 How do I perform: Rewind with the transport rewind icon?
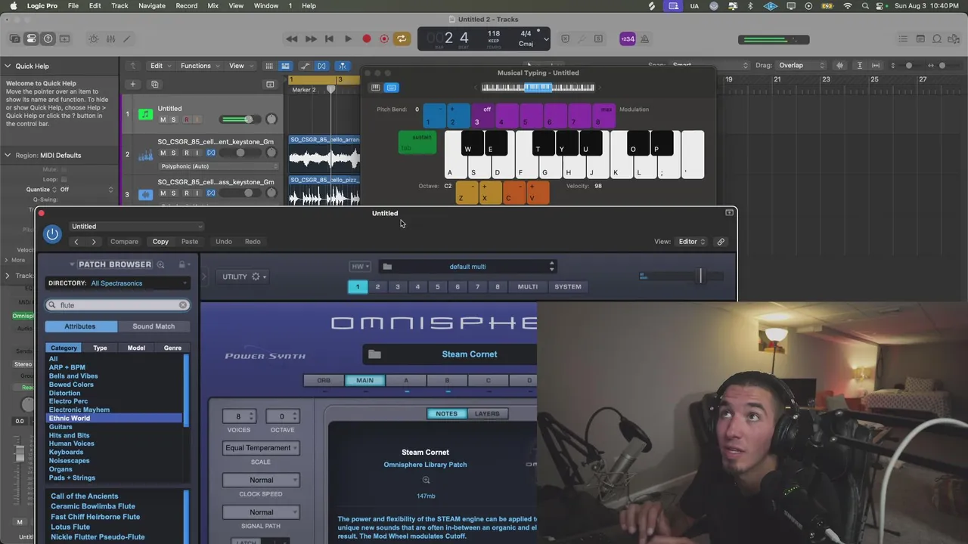[292, 39]
